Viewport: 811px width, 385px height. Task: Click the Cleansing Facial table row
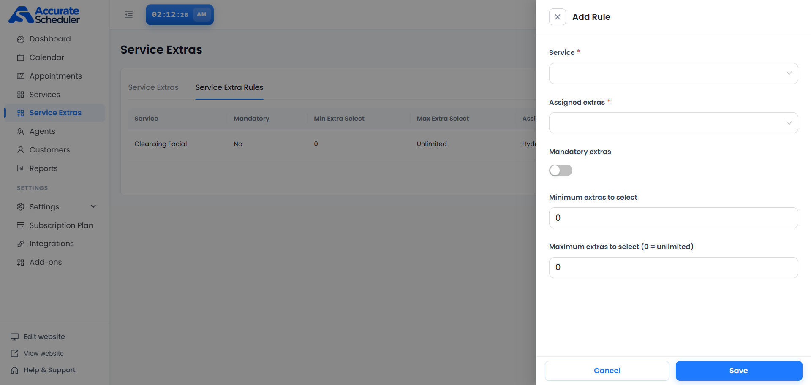click(332, 144)
